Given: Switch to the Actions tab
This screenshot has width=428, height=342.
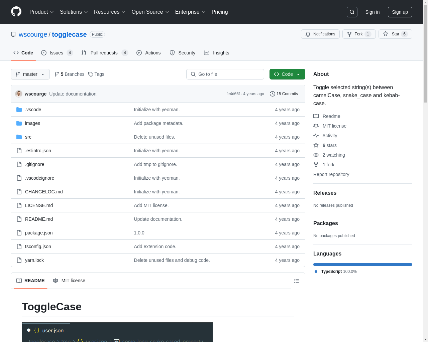Looking at the screenshot, I should point(148,53).
